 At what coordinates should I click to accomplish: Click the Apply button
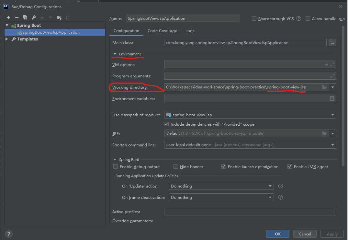(x=332, y=234)
